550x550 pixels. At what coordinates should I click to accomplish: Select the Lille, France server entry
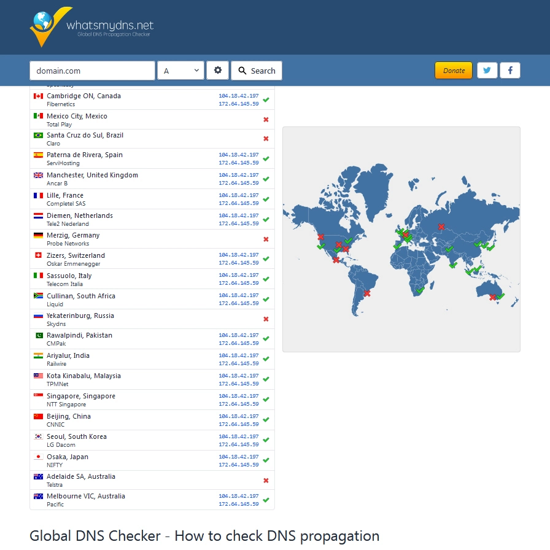pyautogui.click(x=123, y=199)
